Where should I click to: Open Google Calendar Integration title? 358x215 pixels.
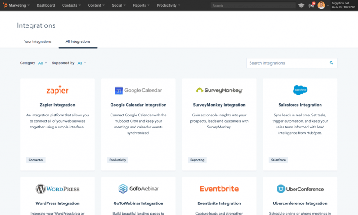[138, 105]
